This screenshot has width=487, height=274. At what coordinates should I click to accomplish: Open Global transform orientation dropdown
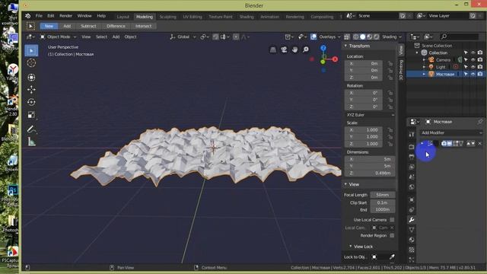(183, 37)
